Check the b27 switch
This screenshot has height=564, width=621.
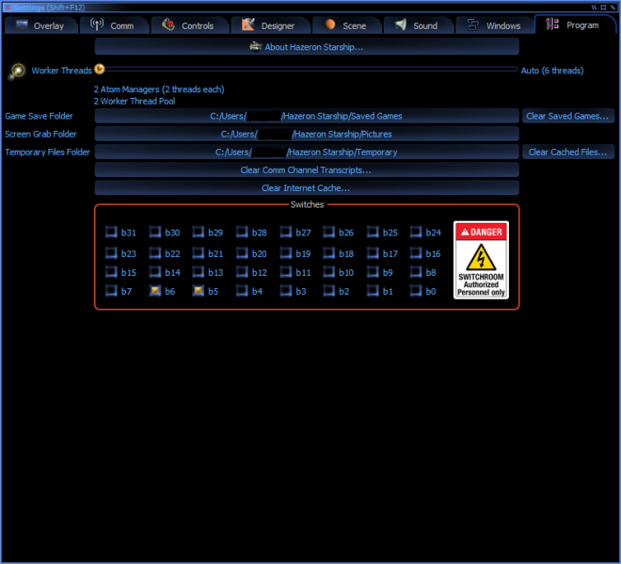(x=285, y=232)
